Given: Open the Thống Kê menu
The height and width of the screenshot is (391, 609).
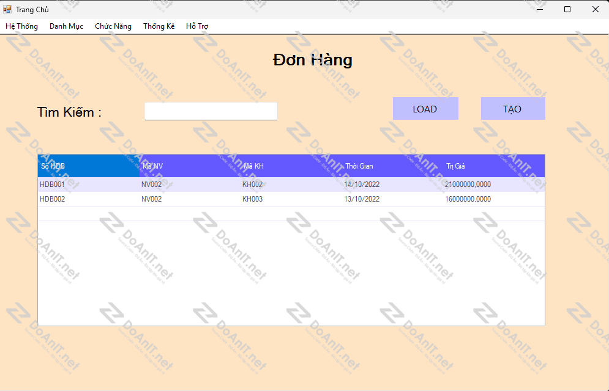Looking at the screenshot, I should pos(159,26).
